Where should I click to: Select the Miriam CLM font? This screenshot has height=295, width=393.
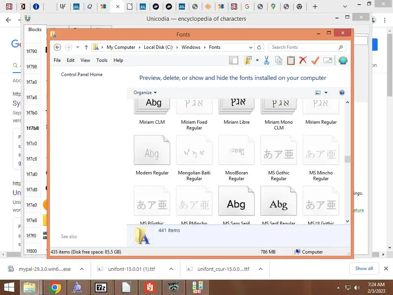click(152, 112)
